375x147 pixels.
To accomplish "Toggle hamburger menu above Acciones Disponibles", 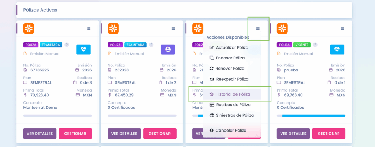I will click(x=258, y=28).
